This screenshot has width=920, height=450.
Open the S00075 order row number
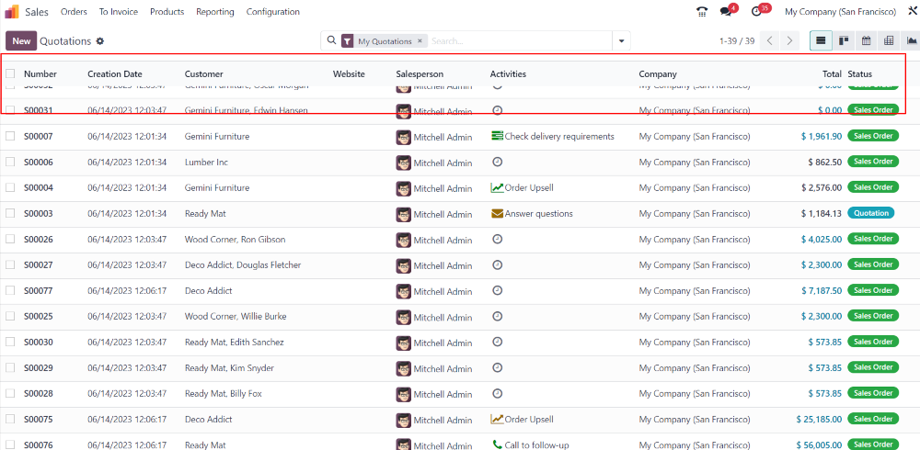[38, 420]
